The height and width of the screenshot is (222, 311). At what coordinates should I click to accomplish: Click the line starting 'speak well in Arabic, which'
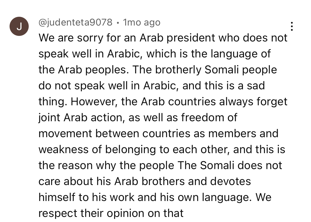tap(154, 54)
